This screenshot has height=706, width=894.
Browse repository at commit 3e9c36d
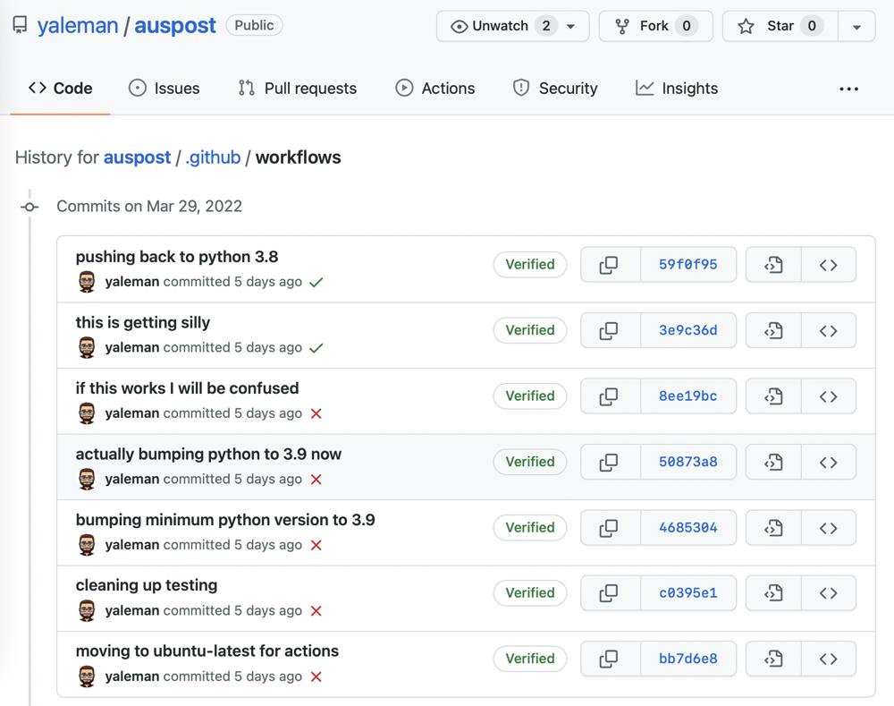(828, 331)
